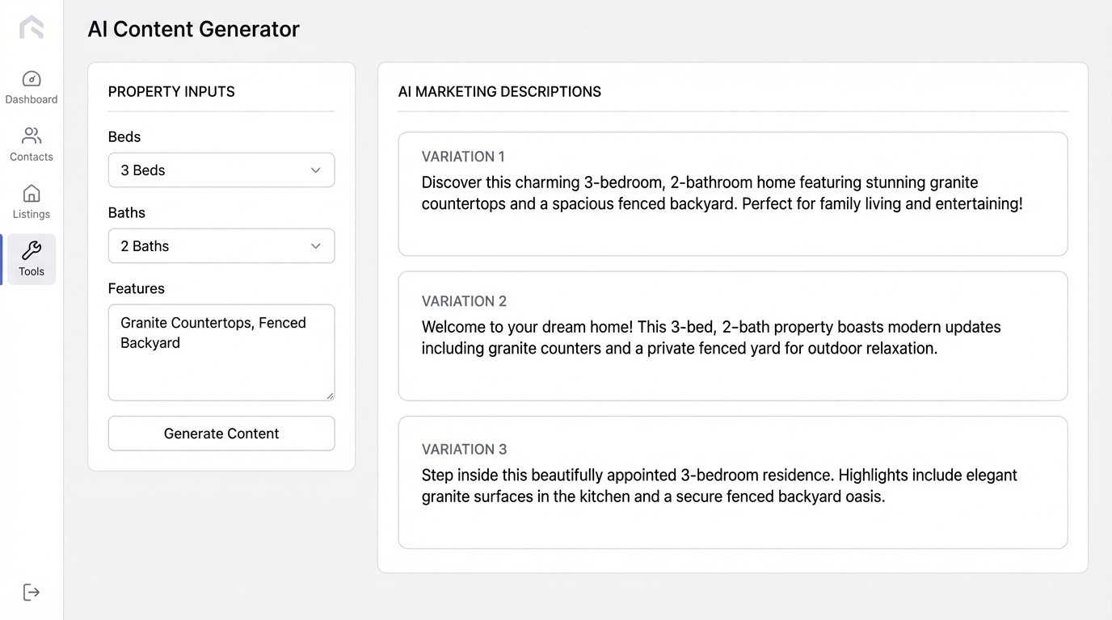
Task: Open the Beds dropdown chevron
Action: click(x=315, y=170)
